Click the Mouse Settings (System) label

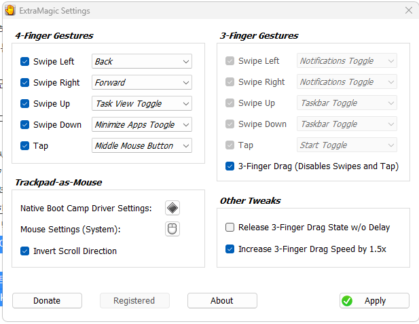[71, 230]
